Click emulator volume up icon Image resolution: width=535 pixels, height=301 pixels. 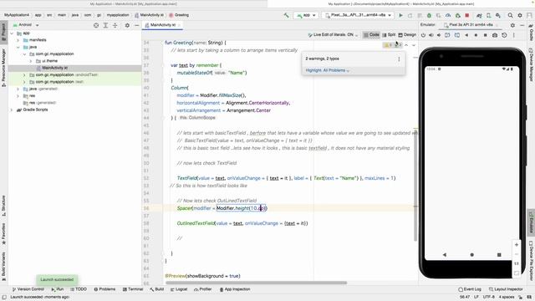click(431, 35)
